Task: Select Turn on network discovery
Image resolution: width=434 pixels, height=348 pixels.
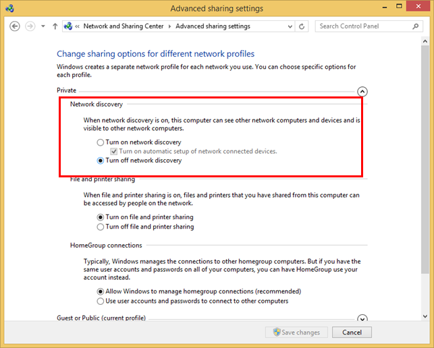Action: point(139,142)
